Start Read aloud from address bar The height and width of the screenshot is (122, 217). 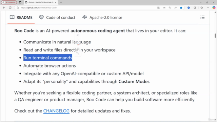click(175, 8)
